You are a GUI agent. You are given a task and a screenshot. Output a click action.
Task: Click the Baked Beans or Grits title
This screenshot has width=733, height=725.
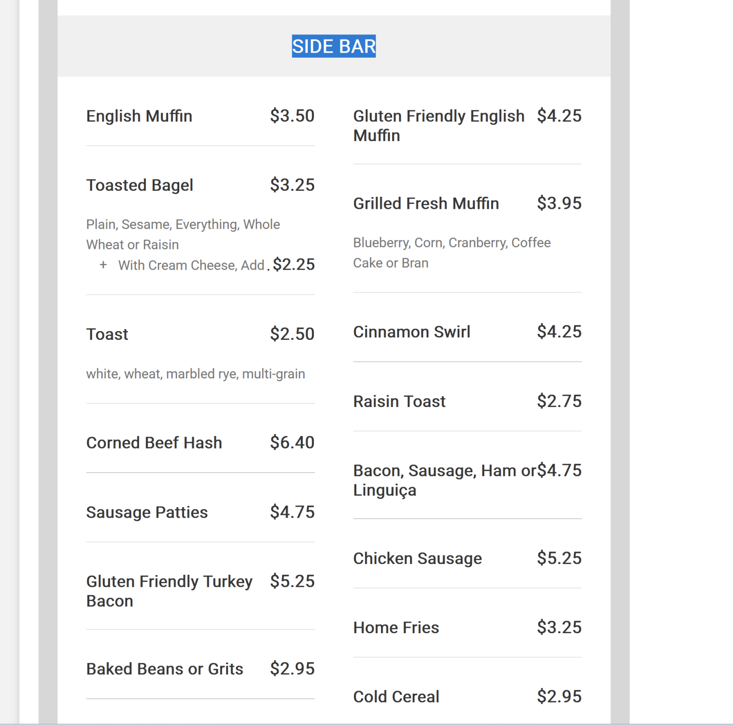tap(165, 669)
